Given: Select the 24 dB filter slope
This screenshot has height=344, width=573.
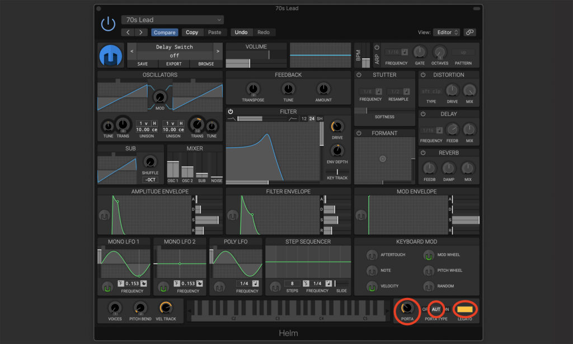Looking at the screenshot, I should [312, 119].
